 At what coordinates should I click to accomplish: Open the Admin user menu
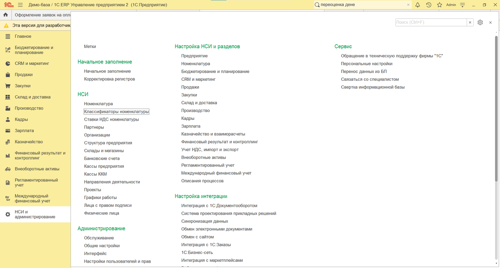pos(451,5)
